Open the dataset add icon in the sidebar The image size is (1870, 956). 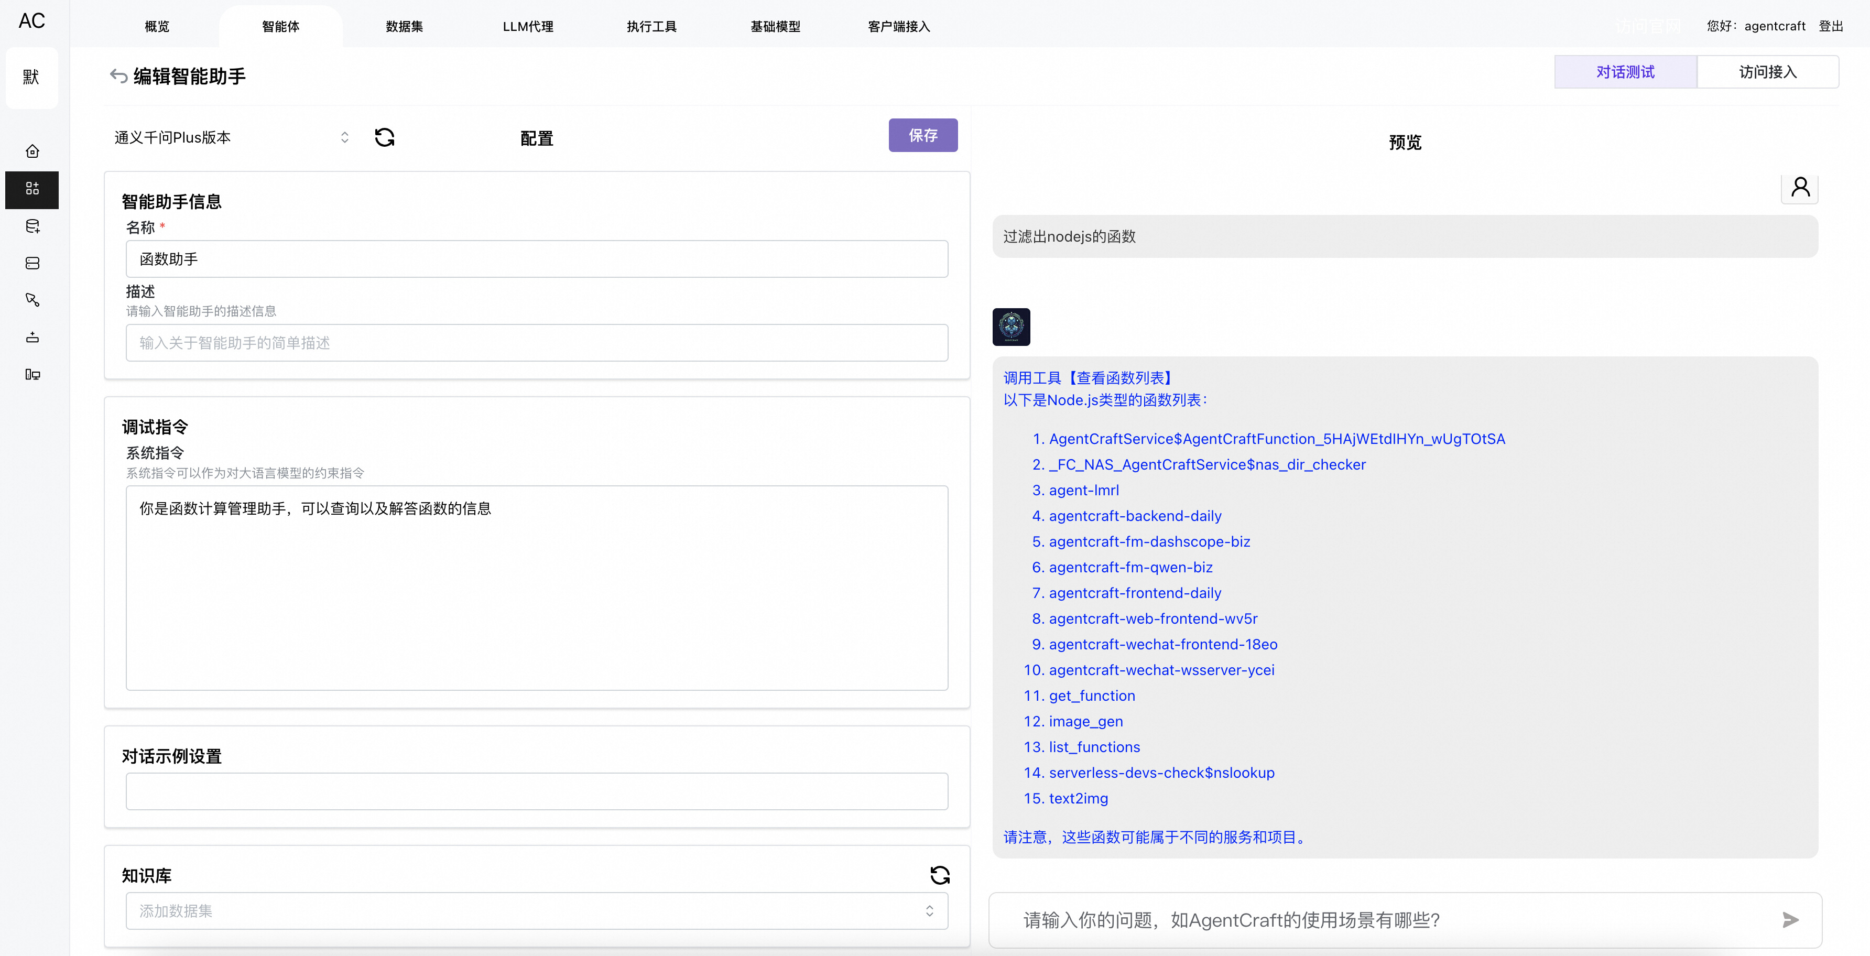(x=32, y=226)
